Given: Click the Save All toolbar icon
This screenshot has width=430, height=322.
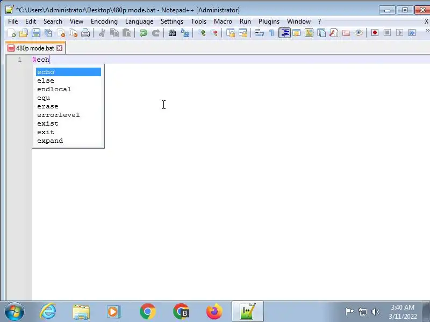Looking at the screenshot, I should pos(48,33).
